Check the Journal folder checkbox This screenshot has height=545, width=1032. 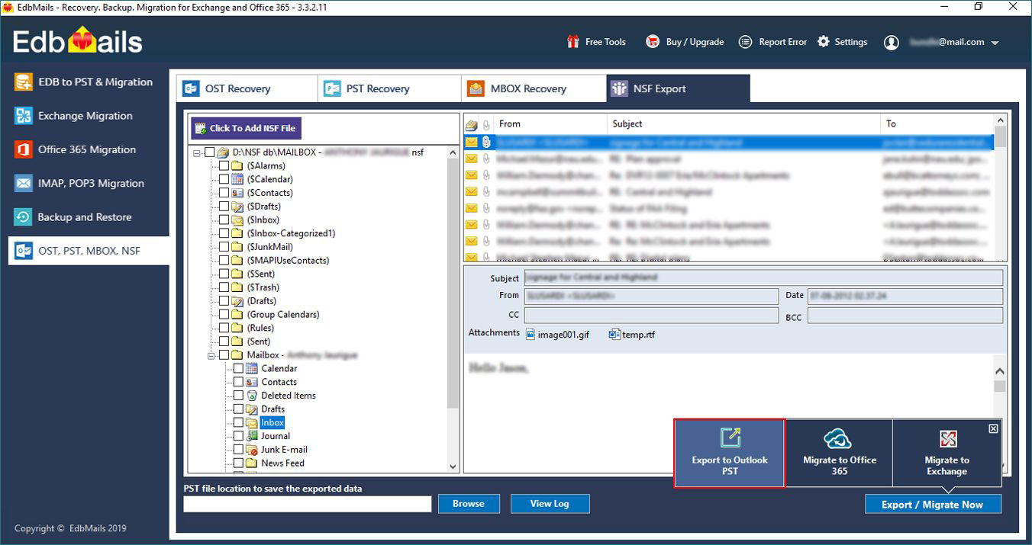coord(238,436)
